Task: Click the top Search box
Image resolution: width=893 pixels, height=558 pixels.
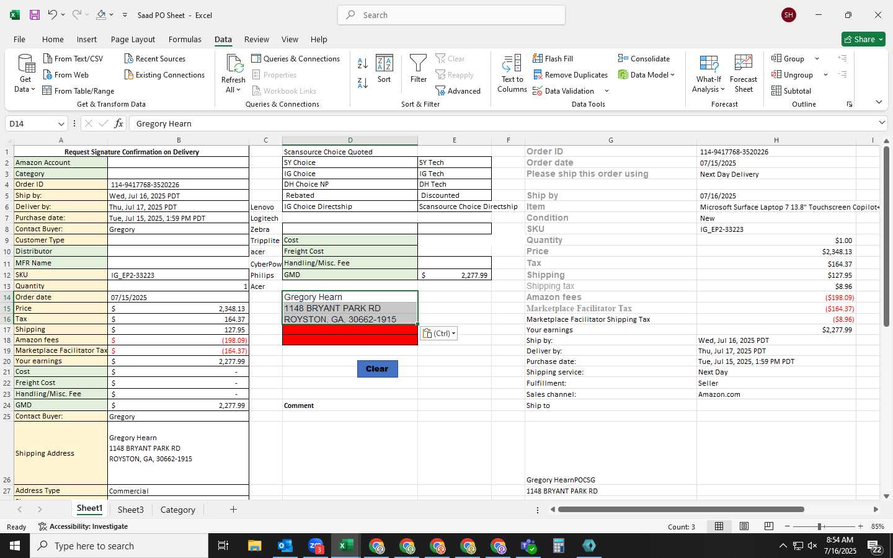Action: (x=451, y=15)
